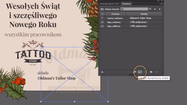Screen dimensions: 187x105
Task: Collapse the panel with double-arrow icon
Action: (x=158, y=1)
